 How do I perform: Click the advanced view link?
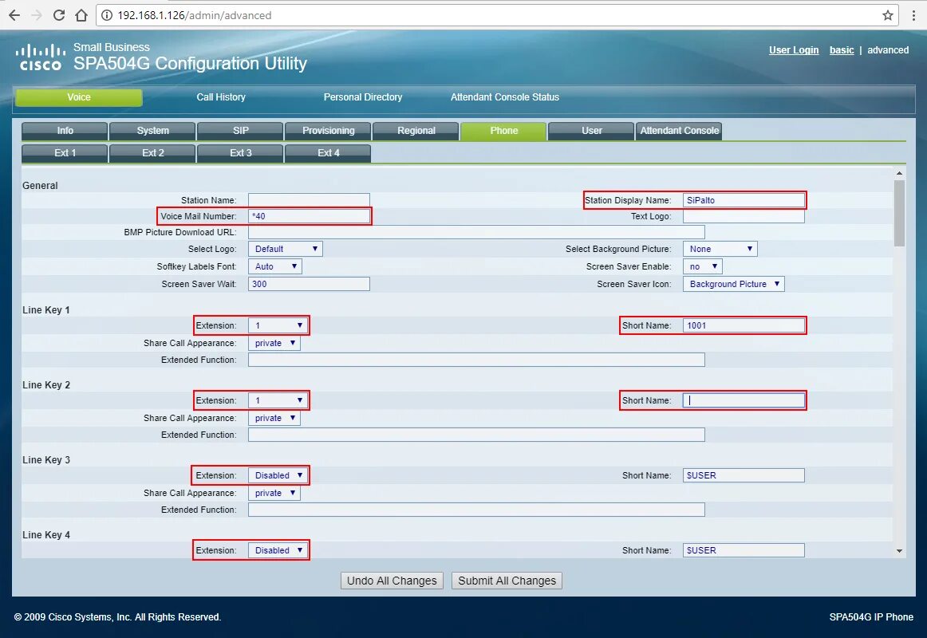click(x=888, y=50)
